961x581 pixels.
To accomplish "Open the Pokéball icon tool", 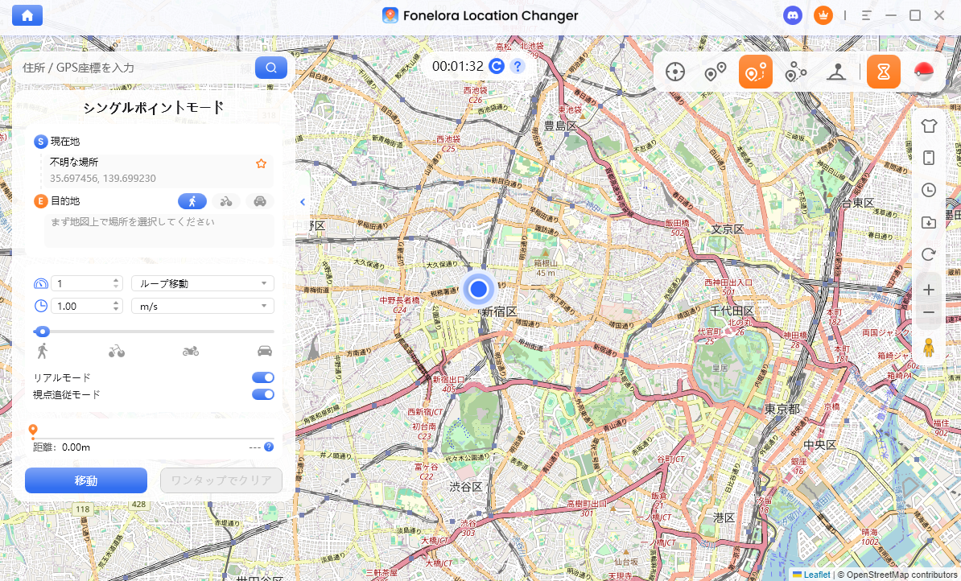I will pos(923,72).
